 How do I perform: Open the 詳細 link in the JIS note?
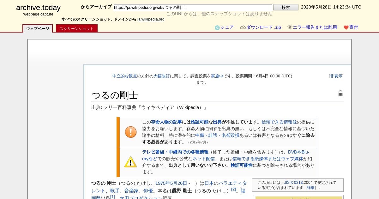311,188
